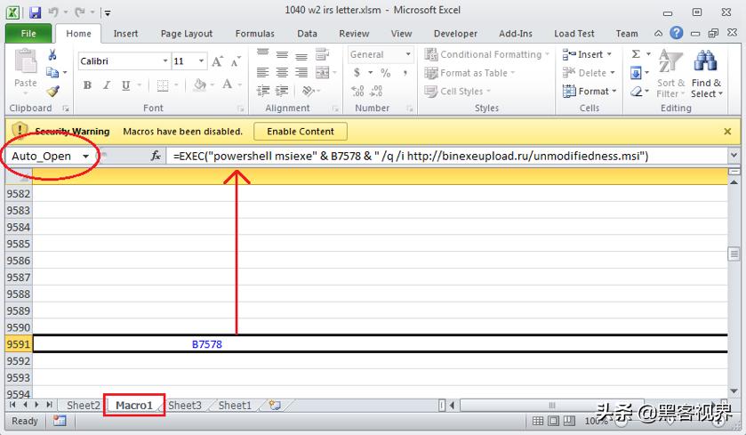
Task: Click the Enable Content button
Action: click(301, 132)
